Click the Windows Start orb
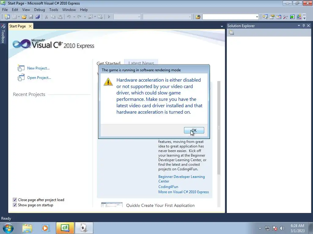Screen dimensions: 313x234 tap(8, 228)
